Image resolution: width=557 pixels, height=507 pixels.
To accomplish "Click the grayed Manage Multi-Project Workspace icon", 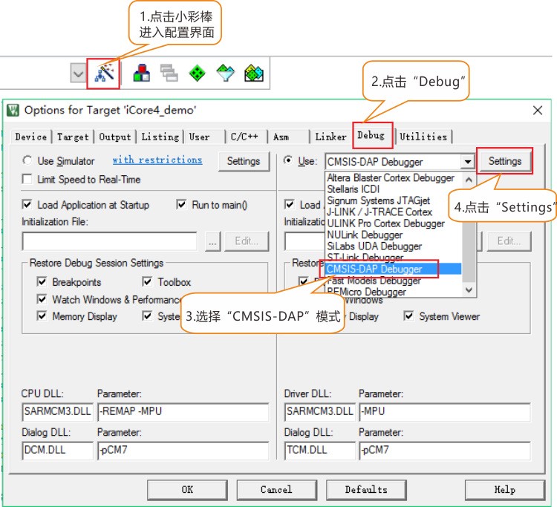I will coord(169,72).
